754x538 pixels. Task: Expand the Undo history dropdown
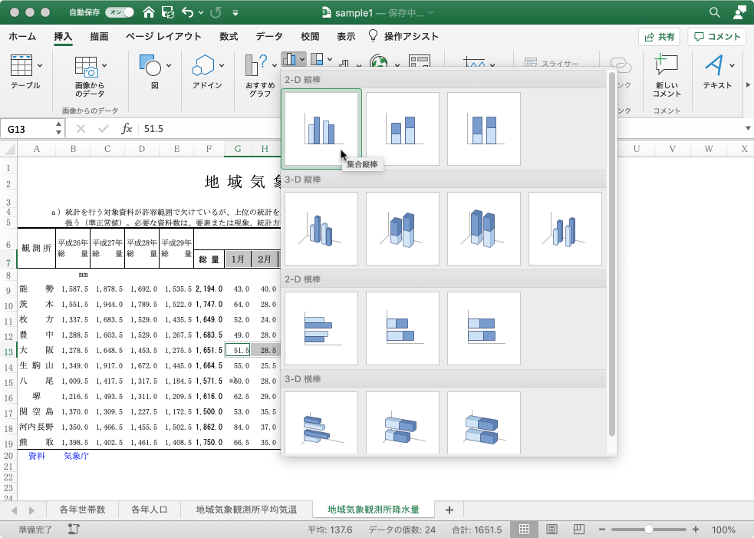[201, 13]
